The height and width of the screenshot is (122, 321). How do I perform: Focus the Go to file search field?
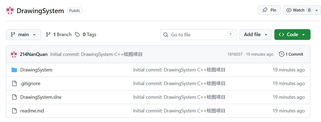coord(198,35)
